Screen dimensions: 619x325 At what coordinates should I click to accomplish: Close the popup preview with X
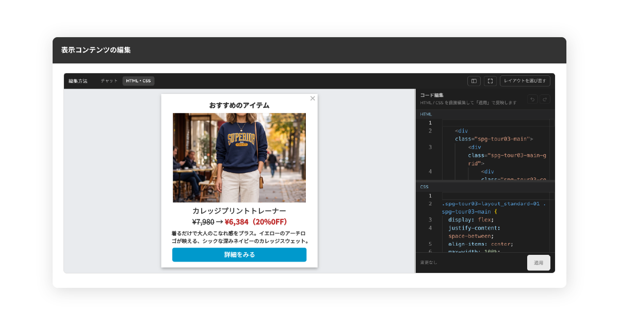click(312, 98)
